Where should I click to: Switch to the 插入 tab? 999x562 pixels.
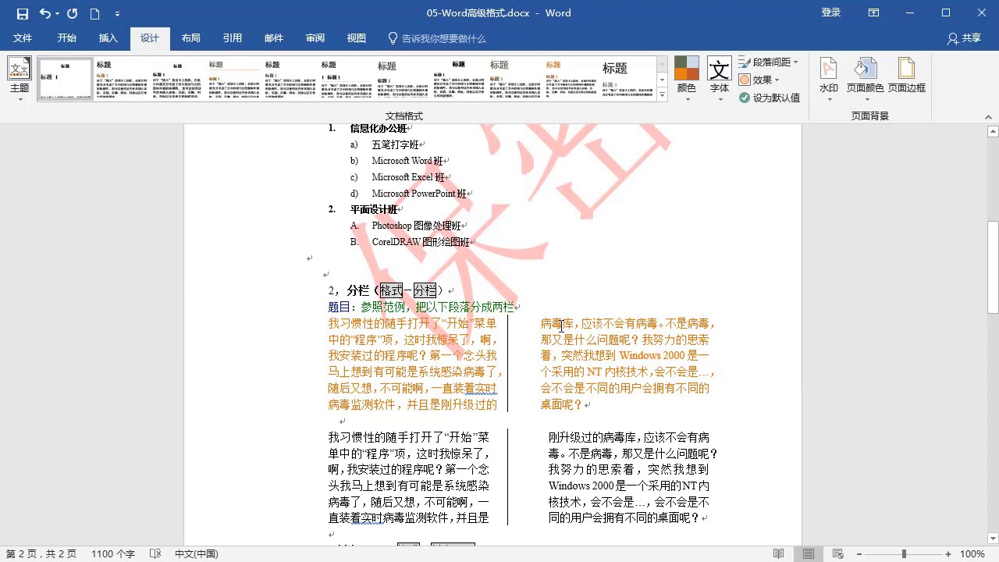pos(108,38)
